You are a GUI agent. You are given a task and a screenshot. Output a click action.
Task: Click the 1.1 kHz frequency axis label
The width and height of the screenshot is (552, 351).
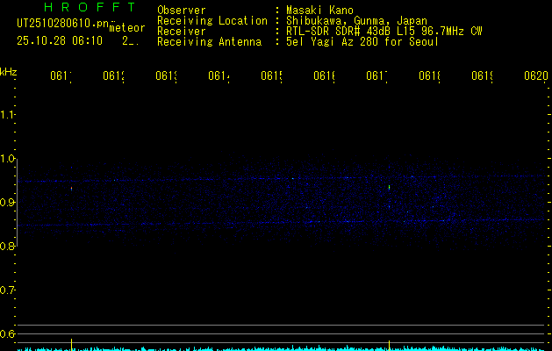8,115
